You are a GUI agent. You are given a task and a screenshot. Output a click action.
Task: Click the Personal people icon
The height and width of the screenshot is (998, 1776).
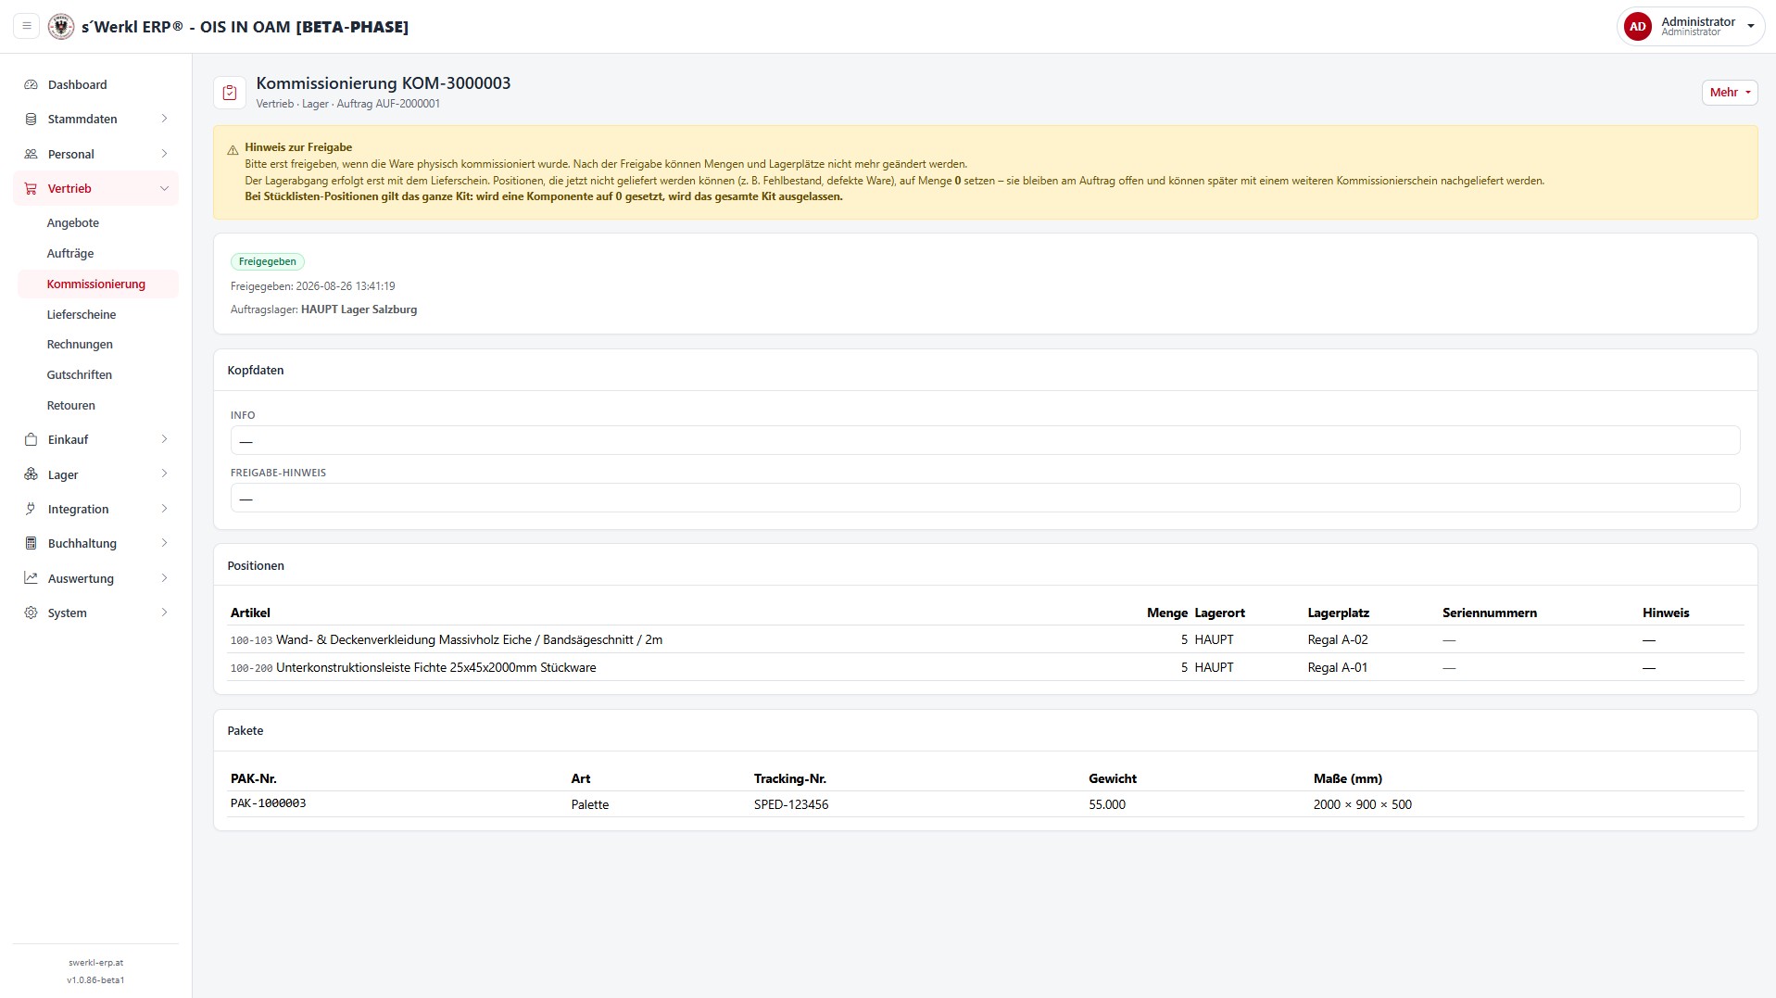click(x=31, y=154)
